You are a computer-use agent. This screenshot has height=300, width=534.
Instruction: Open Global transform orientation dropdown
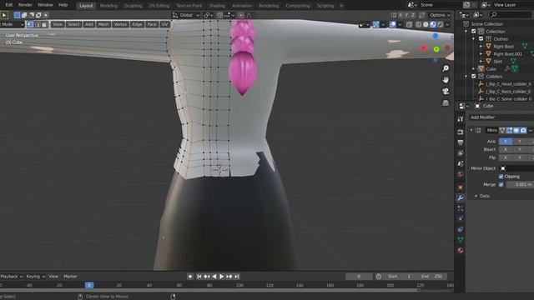point(186,15)
